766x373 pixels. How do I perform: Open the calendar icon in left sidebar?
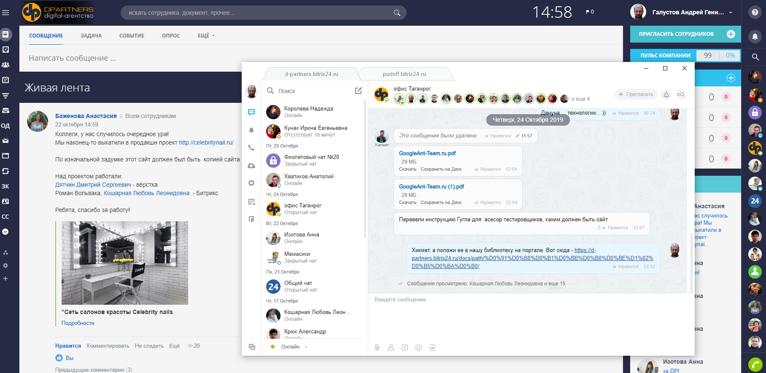tap(5, 80)
